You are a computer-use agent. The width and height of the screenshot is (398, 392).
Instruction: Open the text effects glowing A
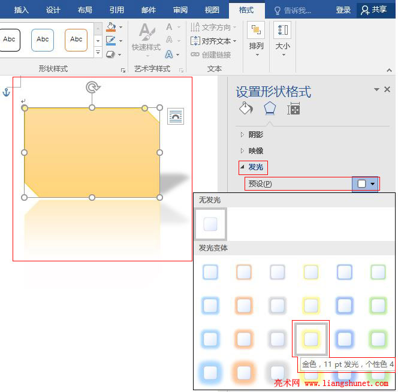click(169, 55)
